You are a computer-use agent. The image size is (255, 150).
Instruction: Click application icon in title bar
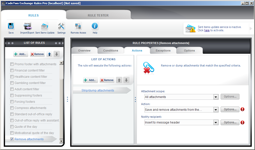(3, 3)
